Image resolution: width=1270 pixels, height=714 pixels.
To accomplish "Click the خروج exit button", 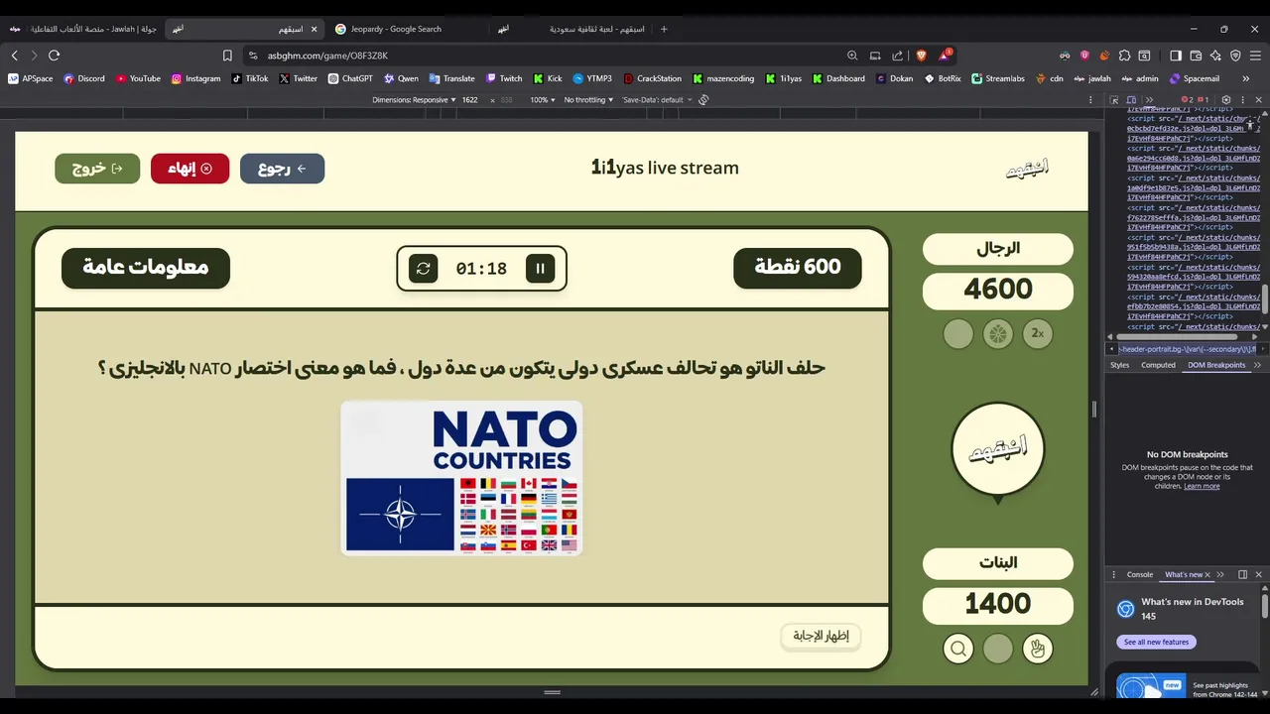I will point(97,169).
